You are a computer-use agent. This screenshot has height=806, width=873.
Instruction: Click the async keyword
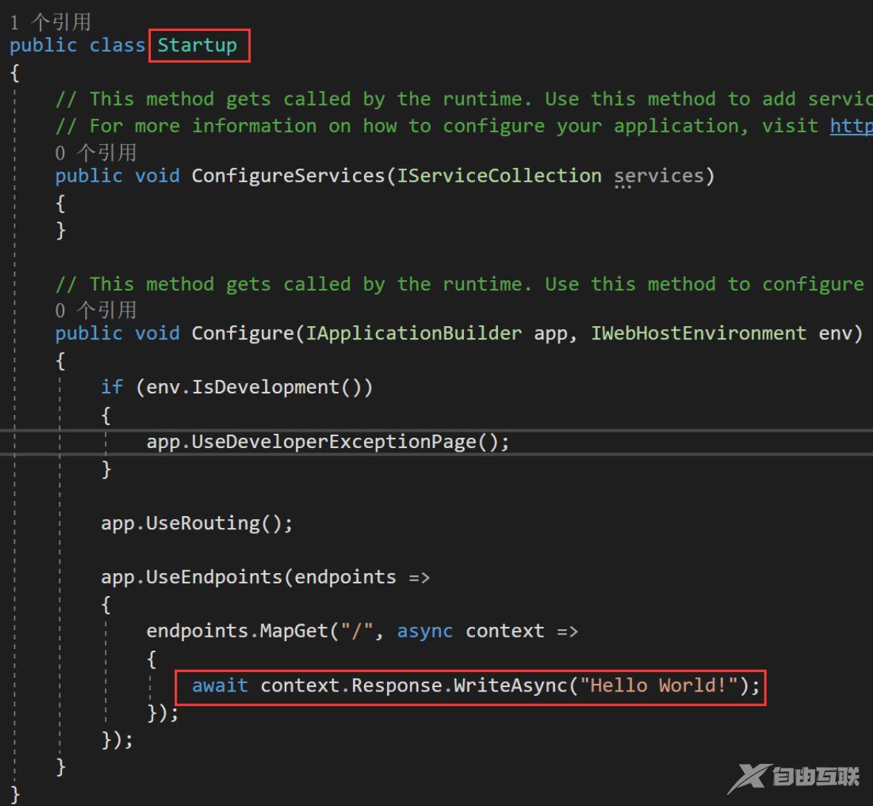tap(425, 631)
